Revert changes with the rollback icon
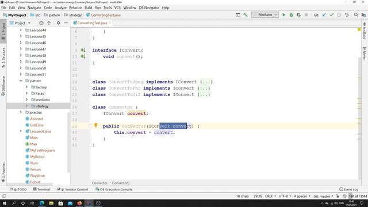The width and height of the screenshot is (368, 207). tap(347, 15)
